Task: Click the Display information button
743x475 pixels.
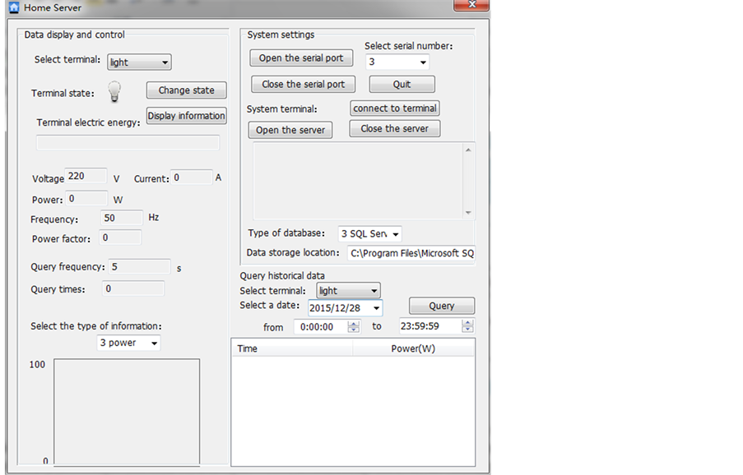Action: (186, 116)
